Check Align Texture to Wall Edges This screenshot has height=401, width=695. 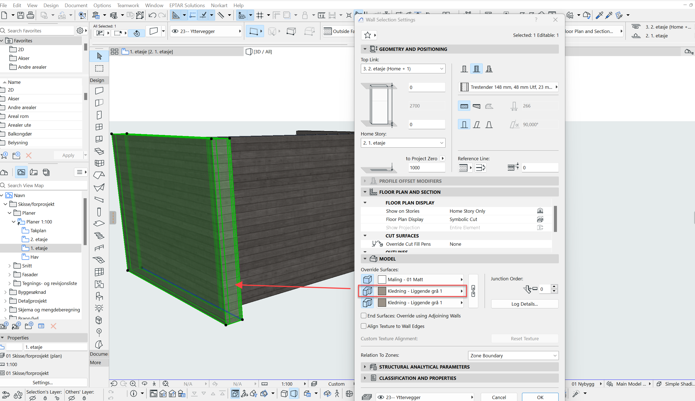364,326
